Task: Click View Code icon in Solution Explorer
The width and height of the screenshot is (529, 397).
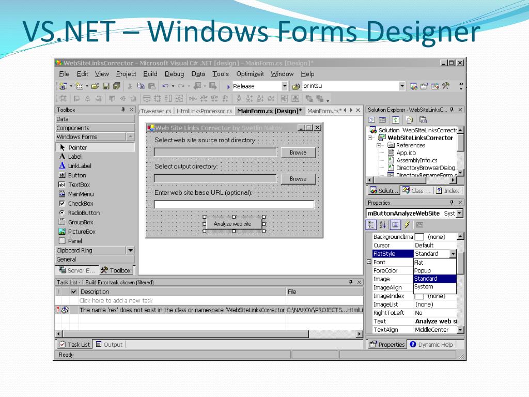Action: [x=371, y=120]
